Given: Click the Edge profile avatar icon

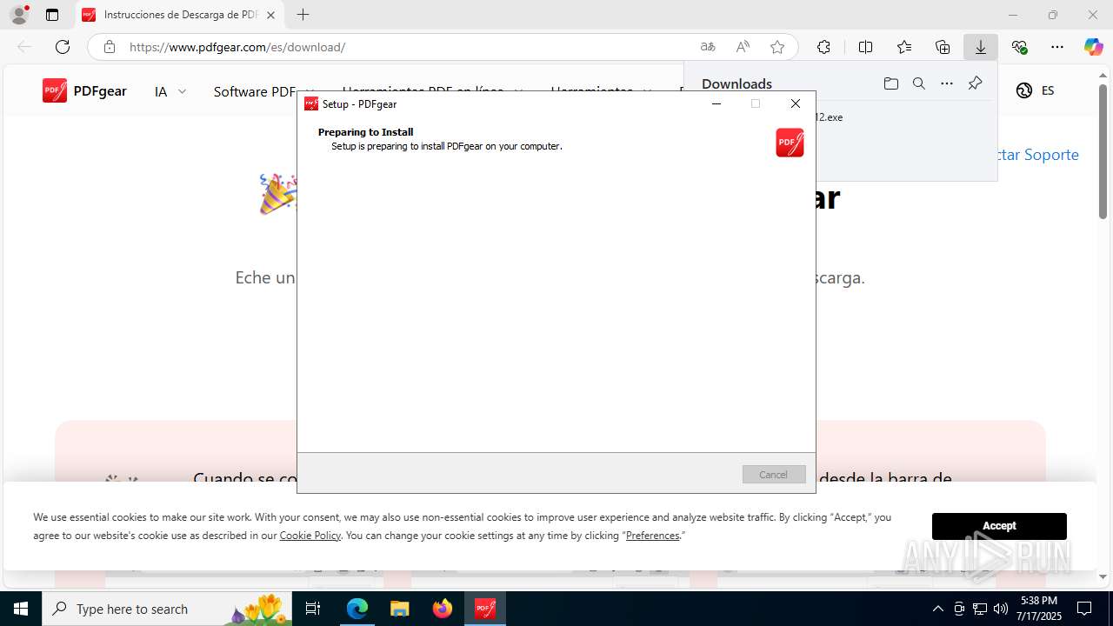Looking at the screenshot, I should click(x=19, y=15).
